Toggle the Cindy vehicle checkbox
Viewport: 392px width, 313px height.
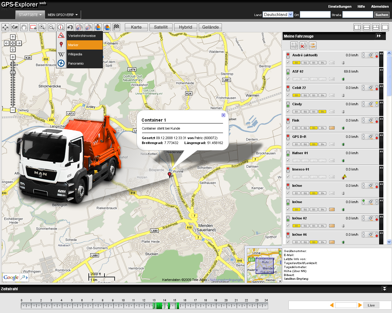pos(288,111)
